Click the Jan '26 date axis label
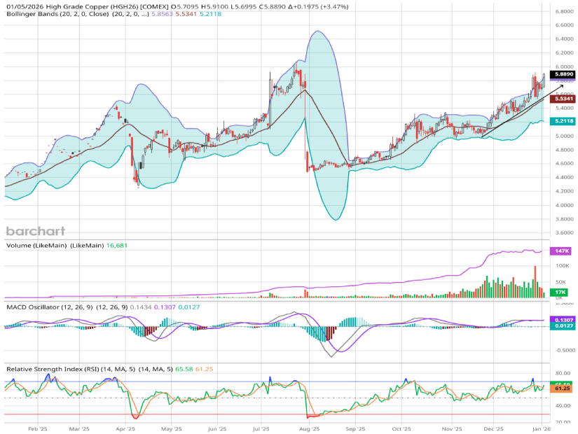578x434 pixels. [x=539, y=428]
